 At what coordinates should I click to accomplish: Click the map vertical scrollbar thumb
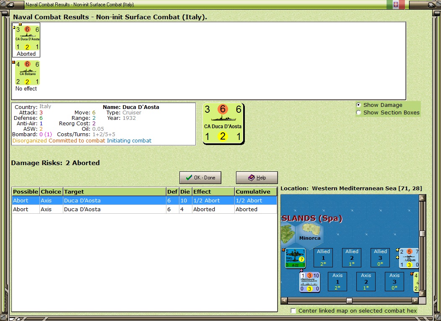pyautogui.click(x=422, y=233)
